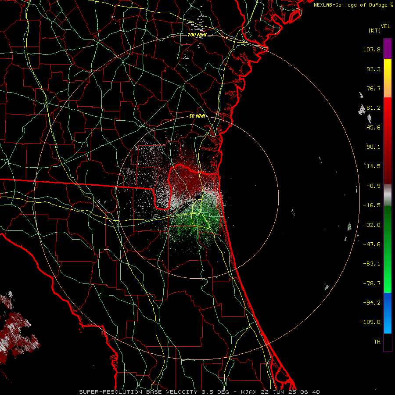Click the 45.6 velocity scale value
This screenshot has height=395, width=395.
click(373, 127)
